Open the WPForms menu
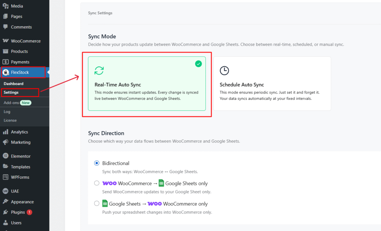This screenshot has height=231, width=381. (20, 178)
